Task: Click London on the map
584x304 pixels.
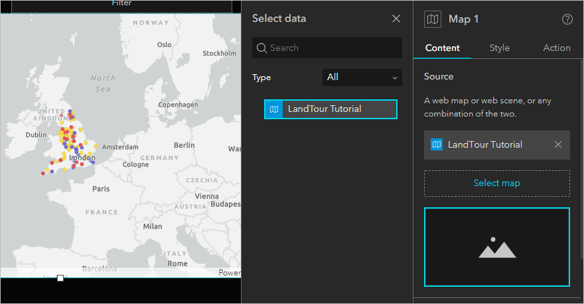Action: (x=82, y=158)
